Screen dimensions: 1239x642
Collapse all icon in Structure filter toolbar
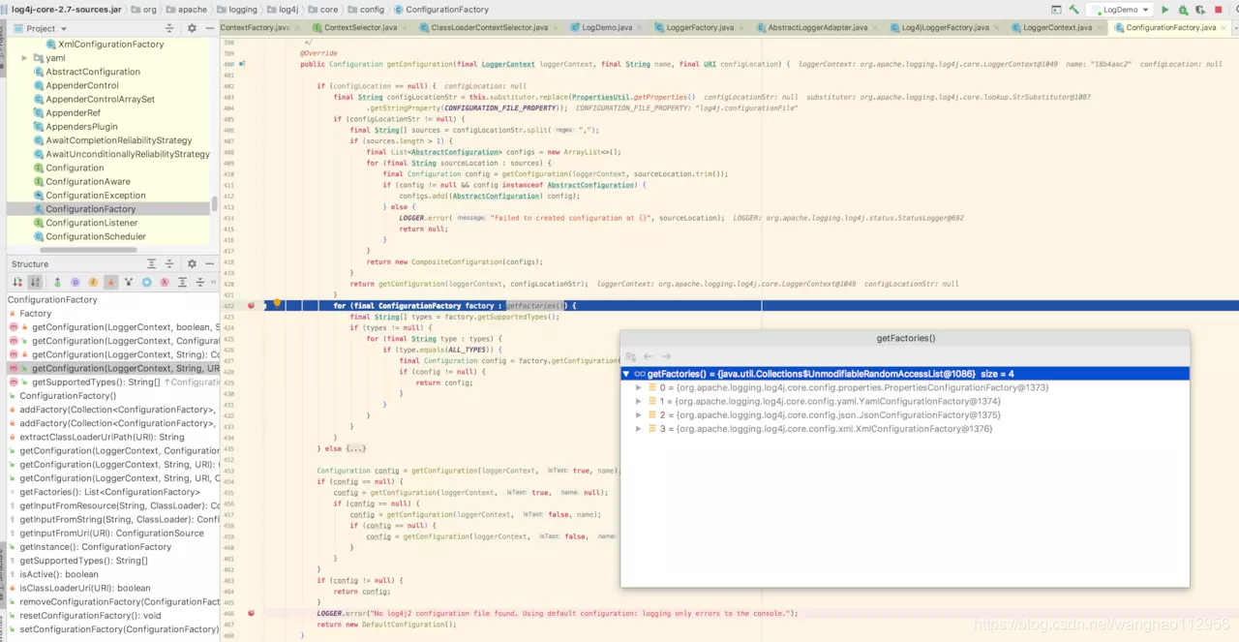click(200, 282)
